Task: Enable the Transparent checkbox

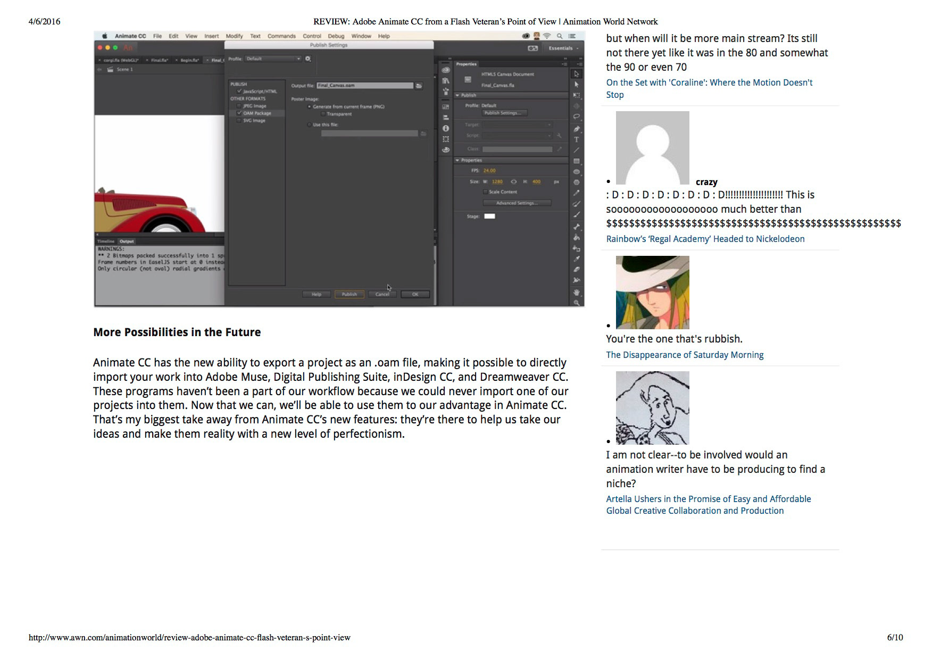Action: [323, 114]
